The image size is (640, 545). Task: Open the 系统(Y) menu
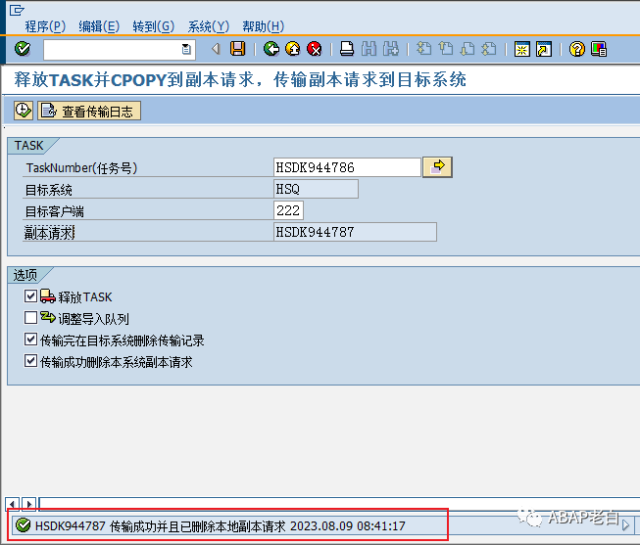(208, 26)
